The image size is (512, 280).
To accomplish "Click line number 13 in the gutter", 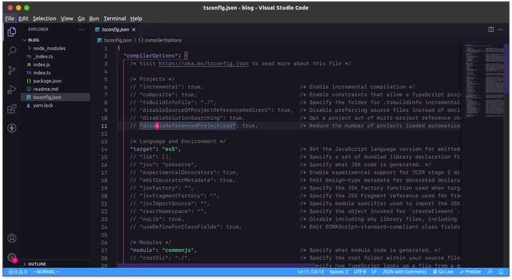I will 104,142.
